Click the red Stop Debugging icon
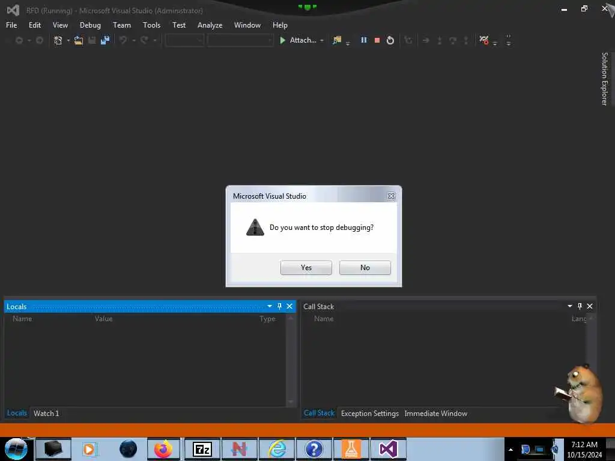 (x=377, y=40)
